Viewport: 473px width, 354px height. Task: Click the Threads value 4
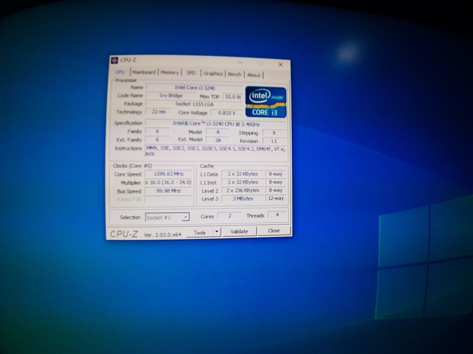pos(277,215)
